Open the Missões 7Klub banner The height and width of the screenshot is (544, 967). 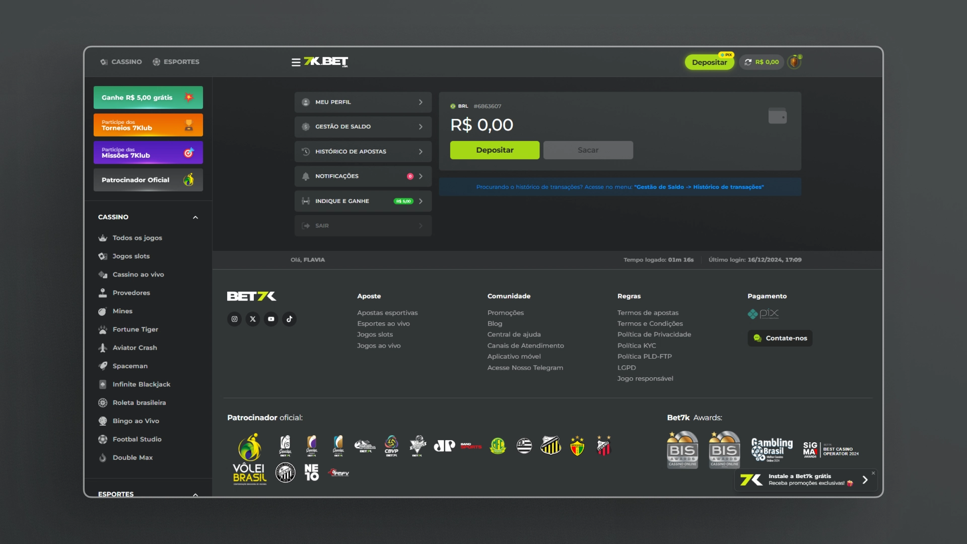(x=148, y=153)
